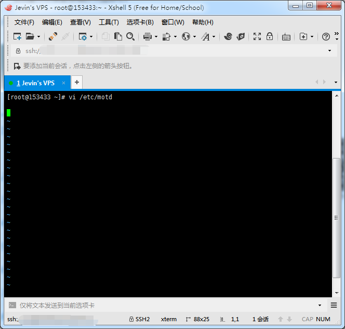Click the status bar up arrow icon
This screenshot has width=345, height=329.
[x=281, y=319]
